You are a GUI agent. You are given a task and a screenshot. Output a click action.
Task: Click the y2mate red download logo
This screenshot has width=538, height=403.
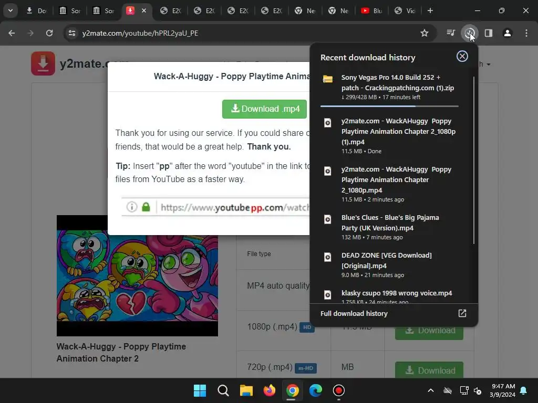pyautogui.click(x=43, y=63)
